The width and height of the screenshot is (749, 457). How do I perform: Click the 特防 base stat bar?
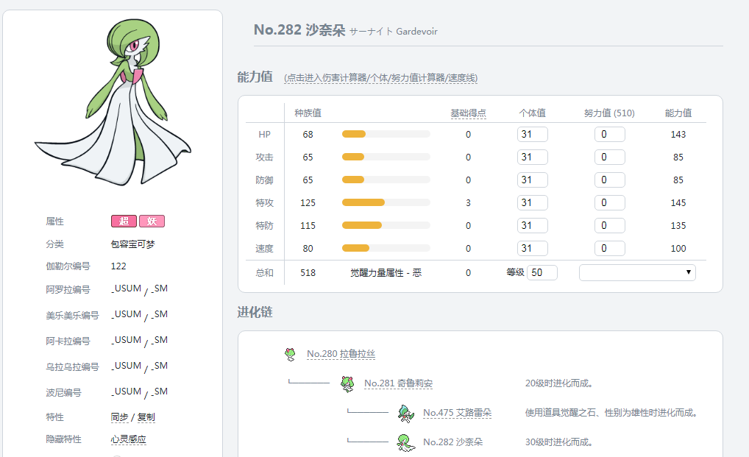pos(386,225)
